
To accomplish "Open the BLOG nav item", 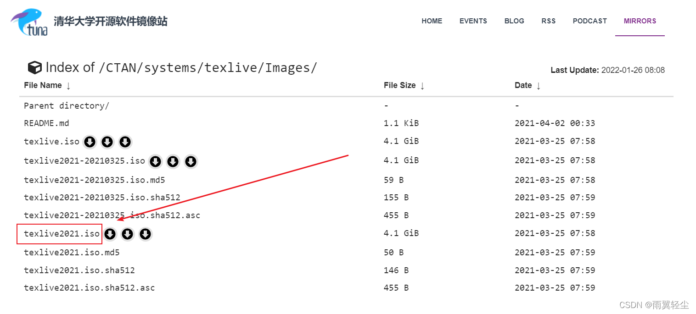I will pyautogui.click(x=514, y=21).
